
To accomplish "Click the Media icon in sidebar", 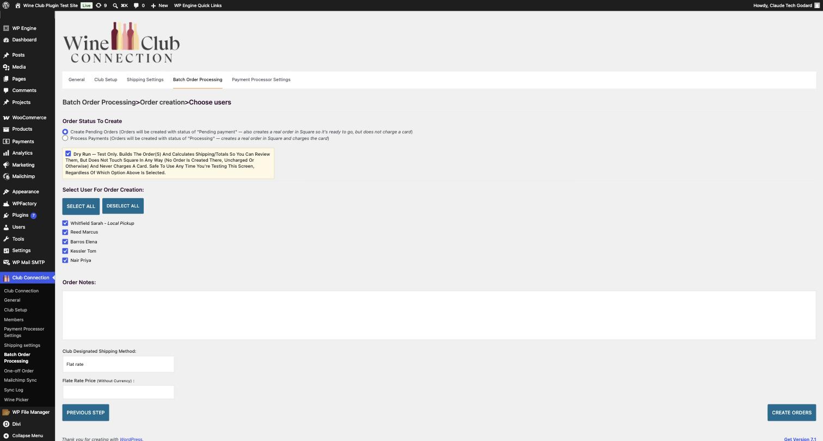I will coord(6,67).
